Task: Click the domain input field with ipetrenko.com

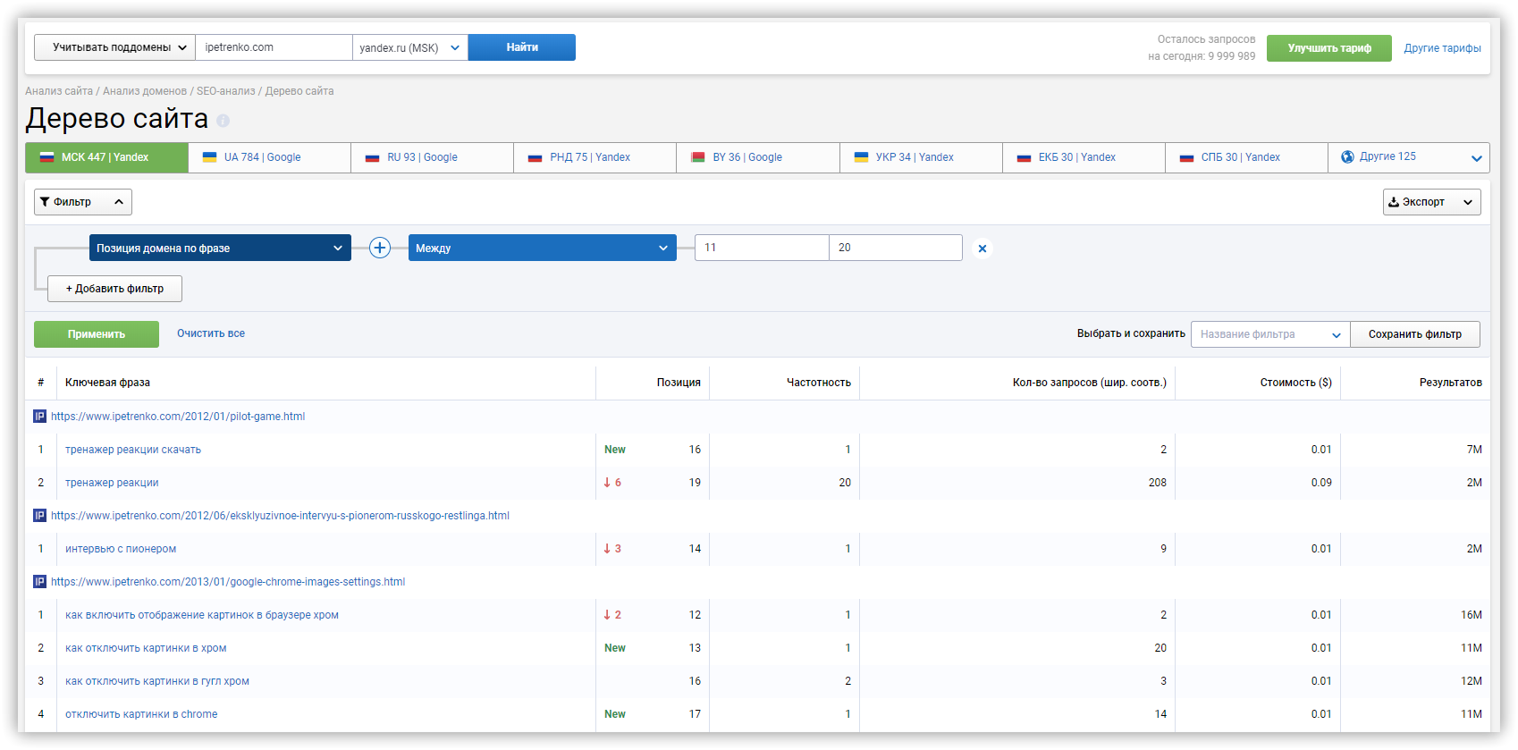Action: 274,47
